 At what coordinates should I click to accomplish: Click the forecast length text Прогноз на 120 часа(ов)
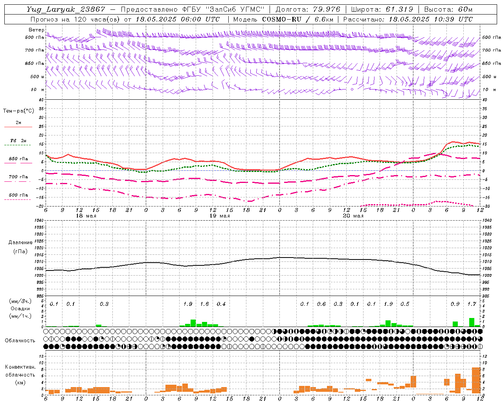75,19
